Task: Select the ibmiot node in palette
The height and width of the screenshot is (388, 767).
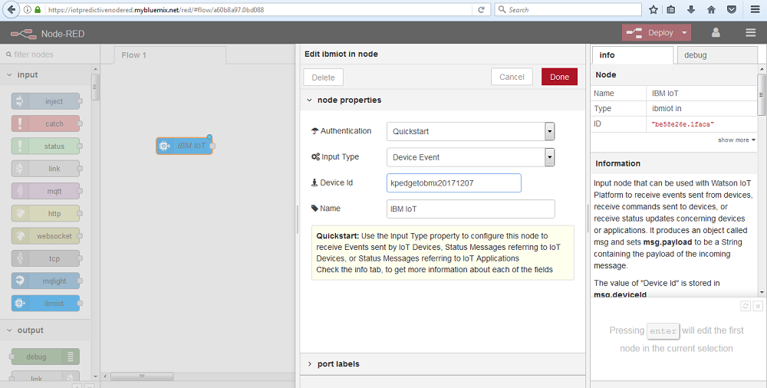Action: (x=45, y=304)
